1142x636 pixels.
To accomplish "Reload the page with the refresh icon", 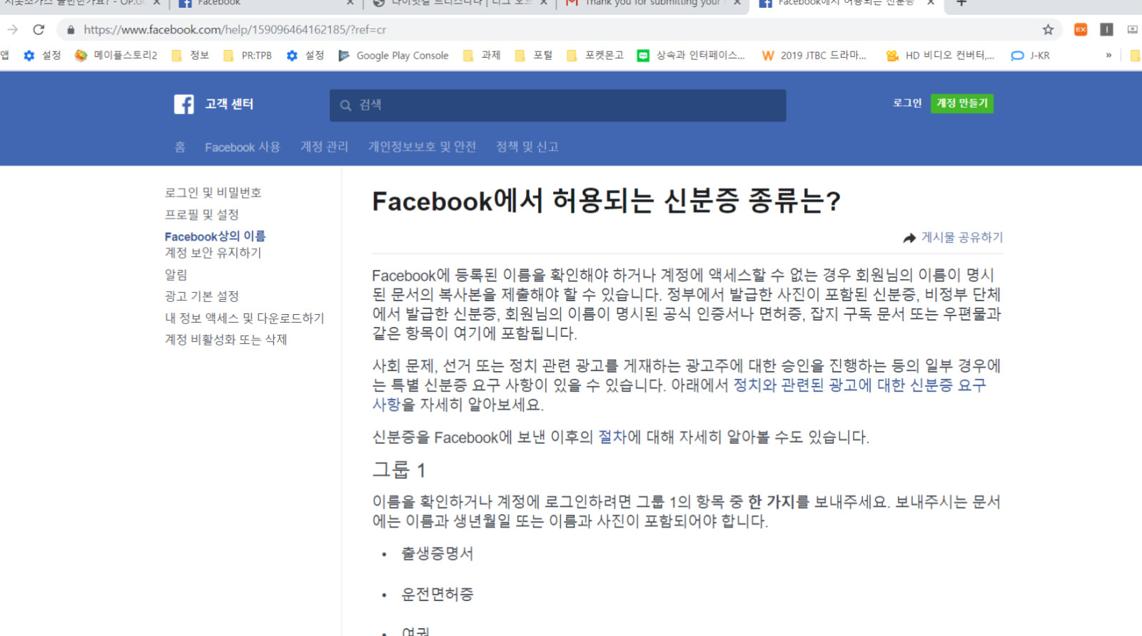I will pos(39,29).
